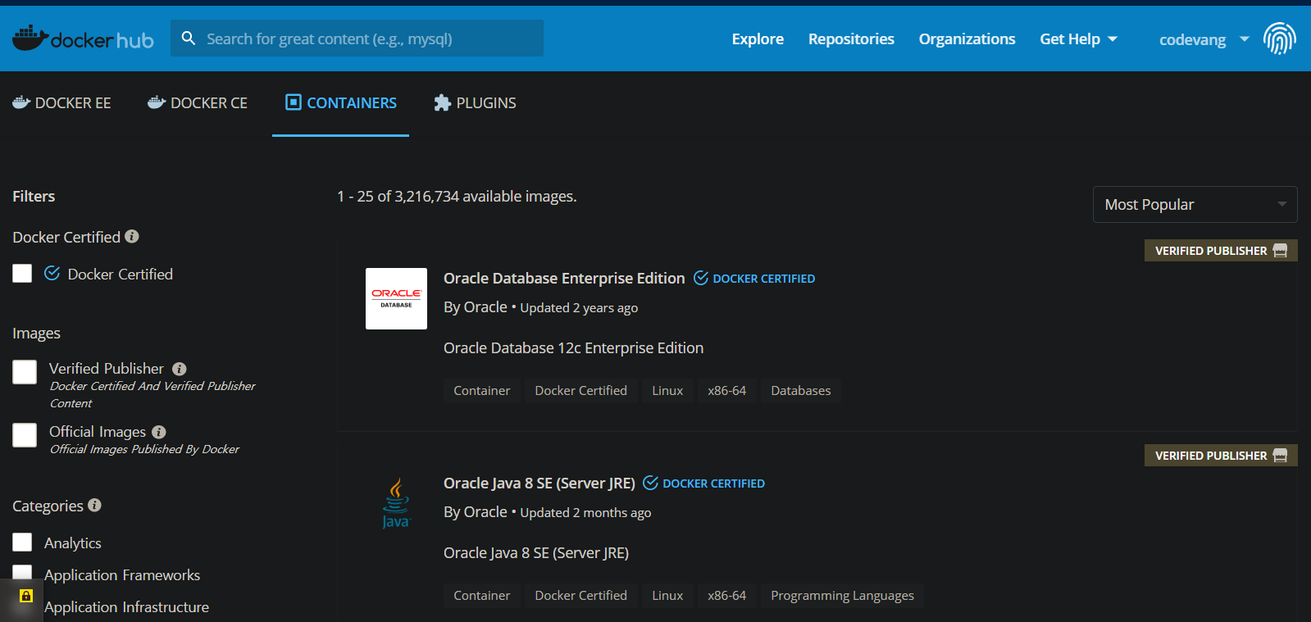Click certified checkmark icon beside Oracle Database title
The image size is (1311, 622).
click(x=701, y=278)
